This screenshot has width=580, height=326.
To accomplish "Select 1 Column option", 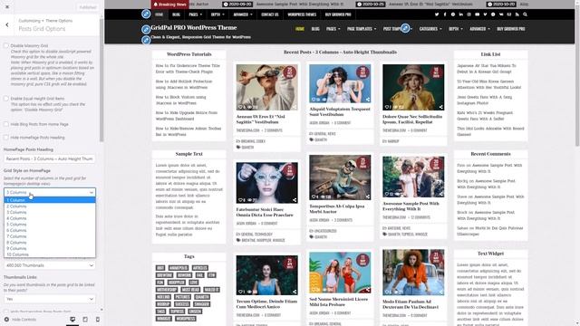I will [50, 200].
